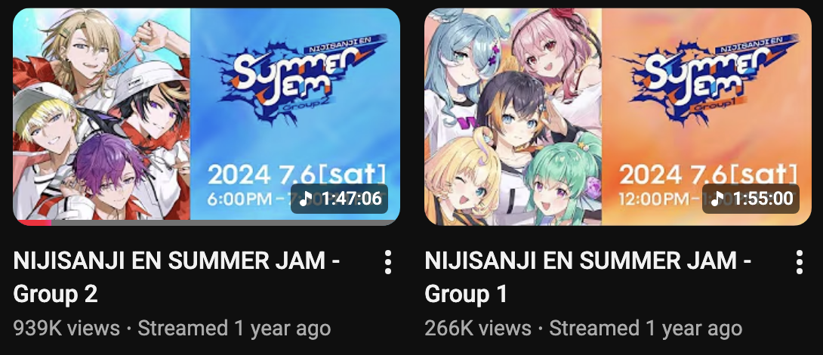Image resolution: width=823 pixels, height=355 pixels.
Task: Click the red watch progress bar
Action: pyautogui.click(x=32, y=223)
